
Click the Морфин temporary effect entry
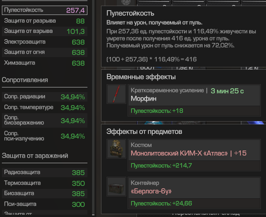[194, 101]
